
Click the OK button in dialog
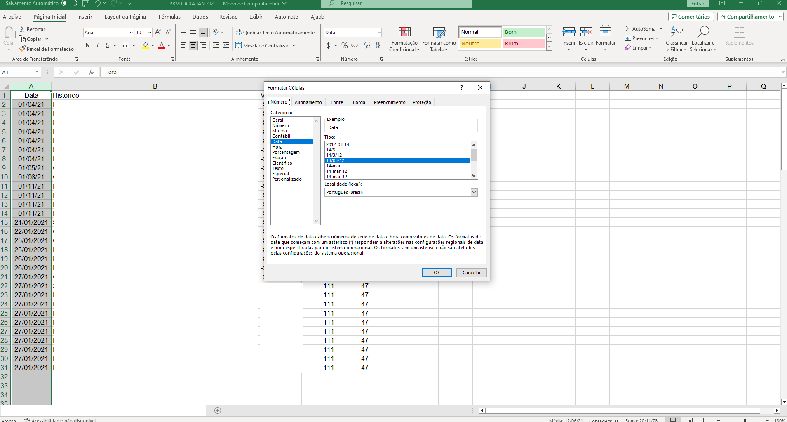(437, 273)
